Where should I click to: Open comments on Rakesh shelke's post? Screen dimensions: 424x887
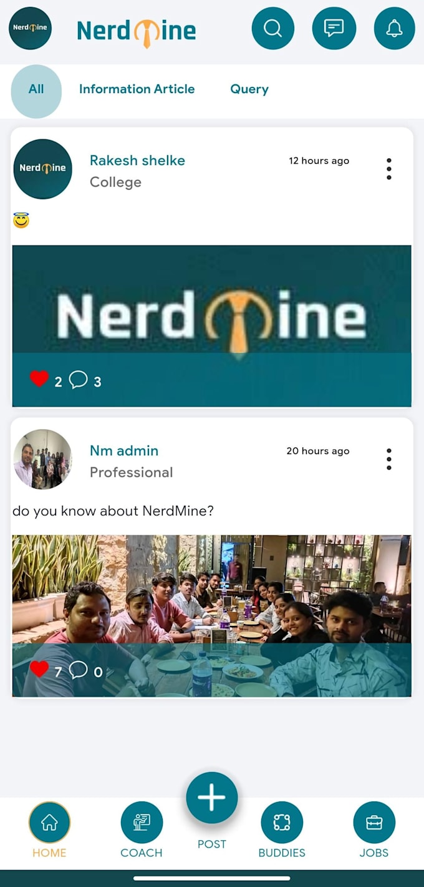(x=78, y=379)
